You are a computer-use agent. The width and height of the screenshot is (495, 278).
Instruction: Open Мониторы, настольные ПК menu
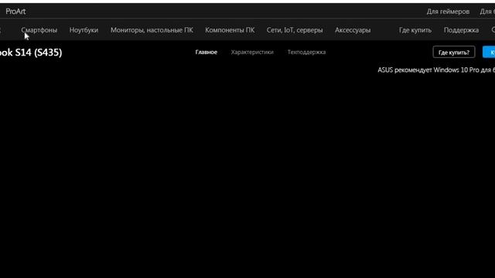[152, 30]
